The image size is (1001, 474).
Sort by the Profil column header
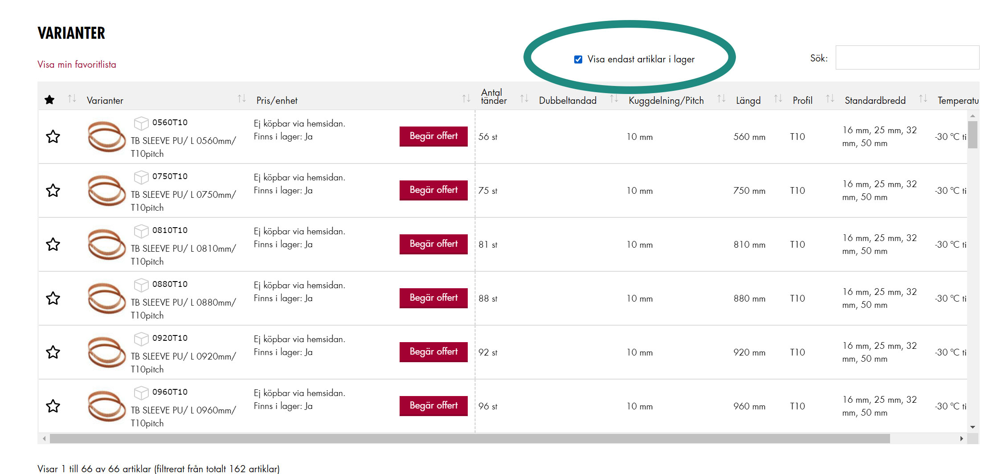(802, 100)
